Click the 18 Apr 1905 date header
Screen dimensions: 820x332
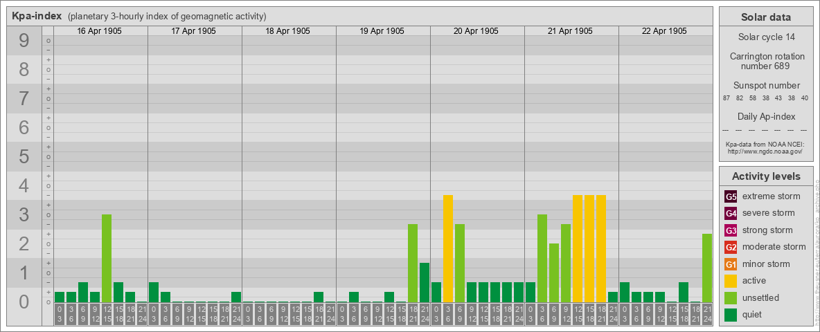pos(287,31)
